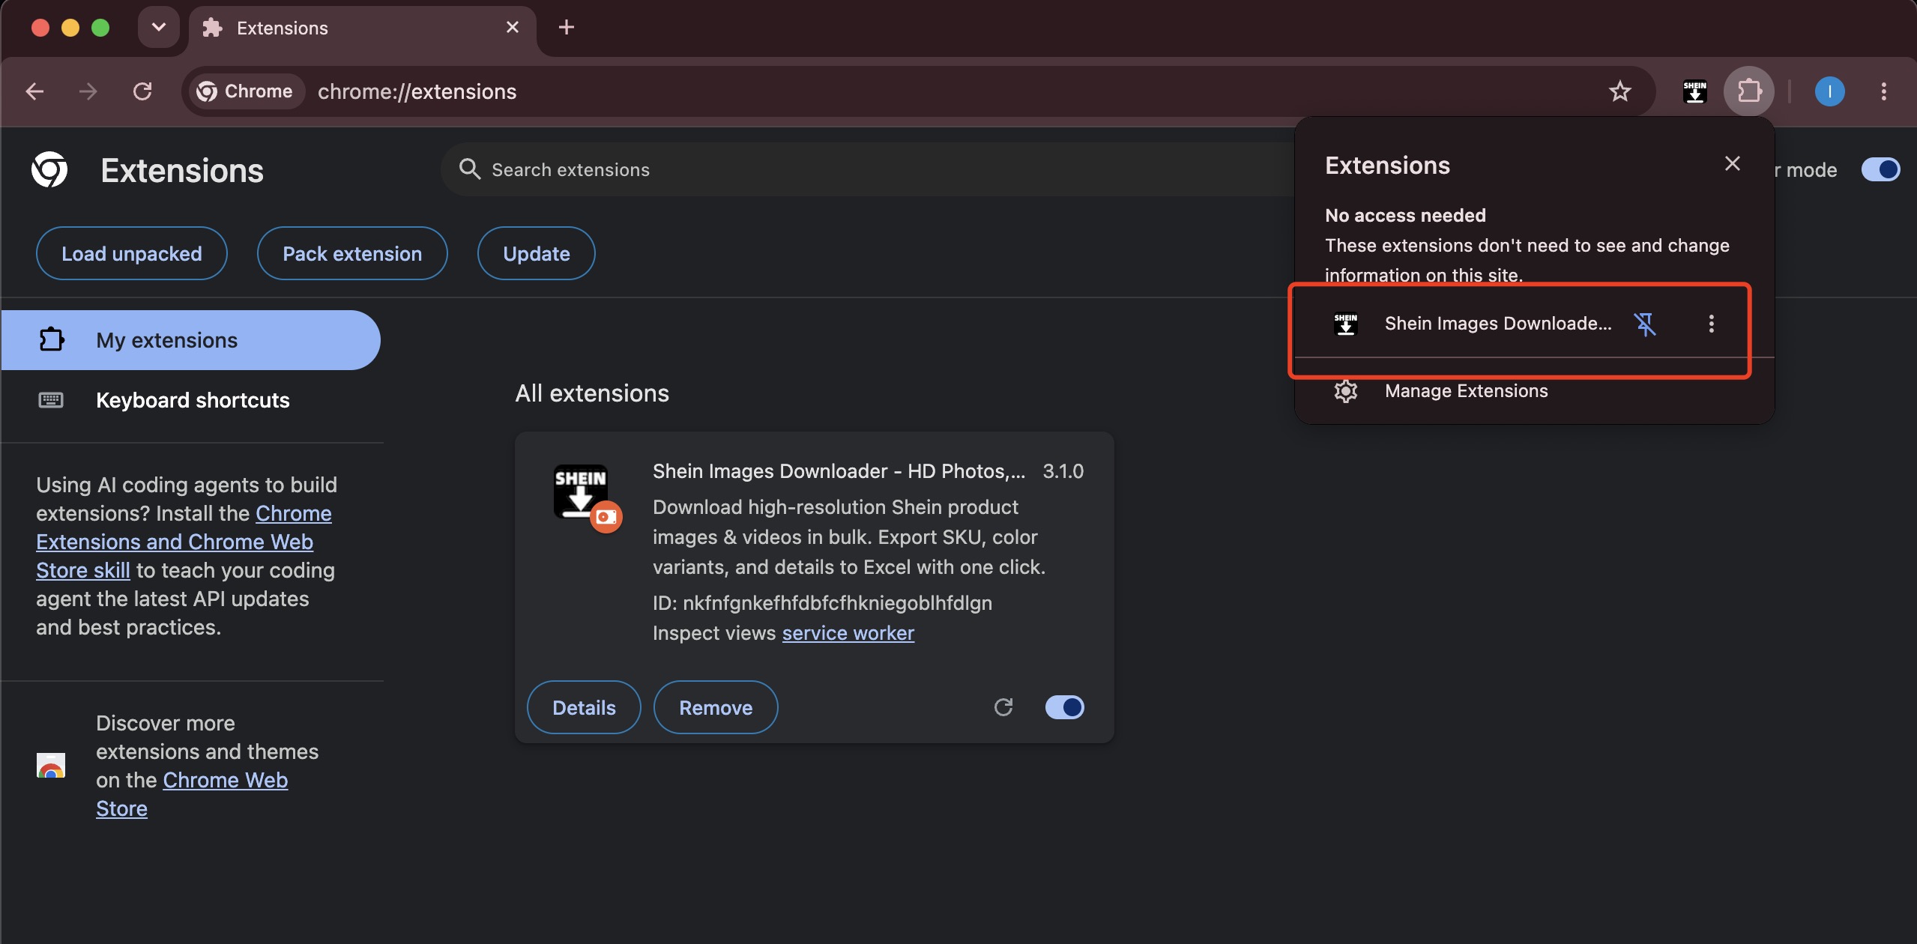Open more actions for Shein extension in popup
Screen dimensions: 1917x944
pyautogui.click(x=1711, y=324)
